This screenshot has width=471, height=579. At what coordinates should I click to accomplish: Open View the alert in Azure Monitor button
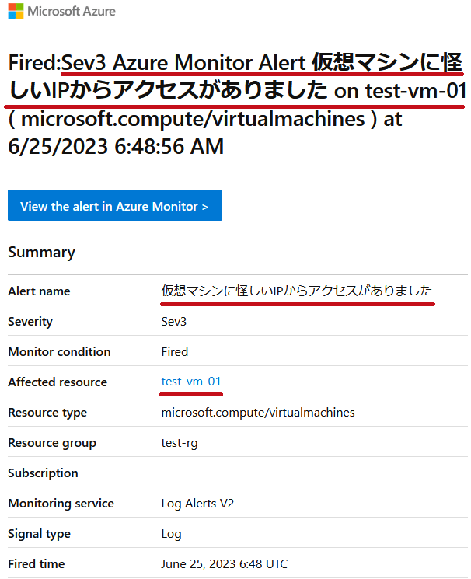tap(115, 205)
